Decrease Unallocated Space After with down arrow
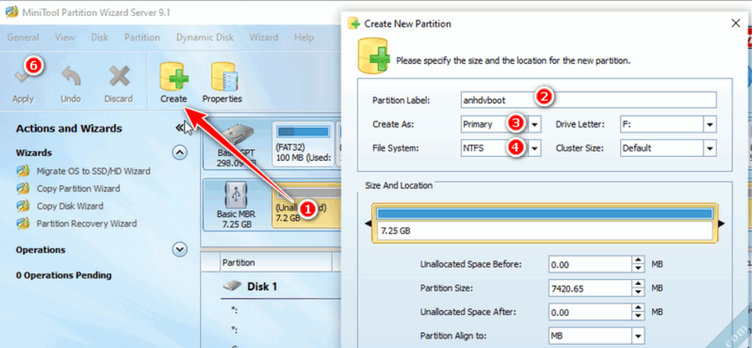The height and width of the screenshot is (348, 753). point(639,316)
